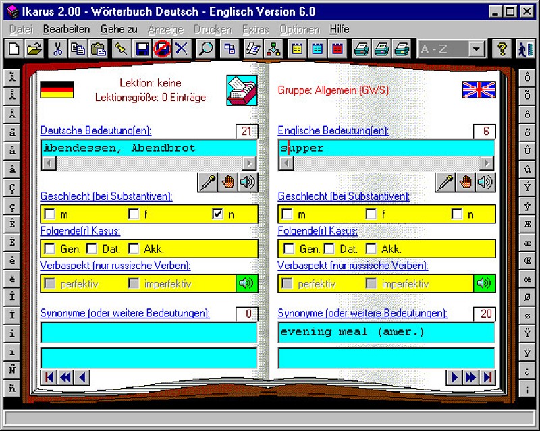Click the green speaker button on the German page
The width and height of the screenshot is (540, 431).
pyautogui.click(x=246, y=283)
